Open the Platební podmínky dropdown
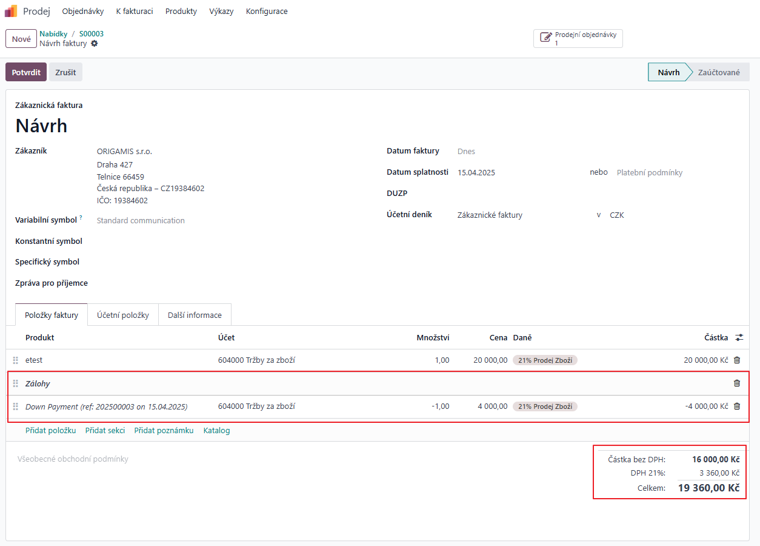 click(667, 173)
